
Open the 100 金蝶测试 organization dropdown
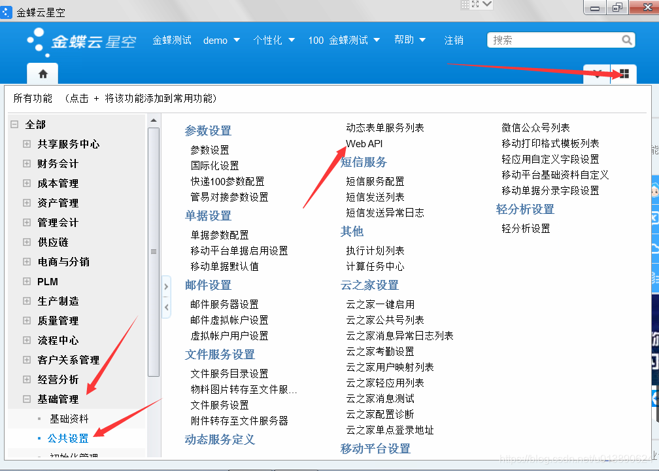pos(344,41)
